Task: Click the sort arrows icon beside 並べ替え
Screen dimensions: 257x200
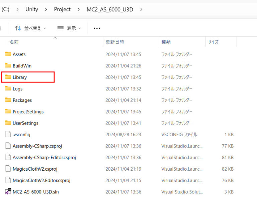Action: click(18, 28)
